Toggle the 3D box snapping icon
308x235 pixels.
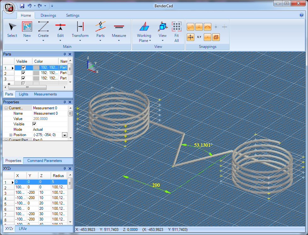pos(216,37)
